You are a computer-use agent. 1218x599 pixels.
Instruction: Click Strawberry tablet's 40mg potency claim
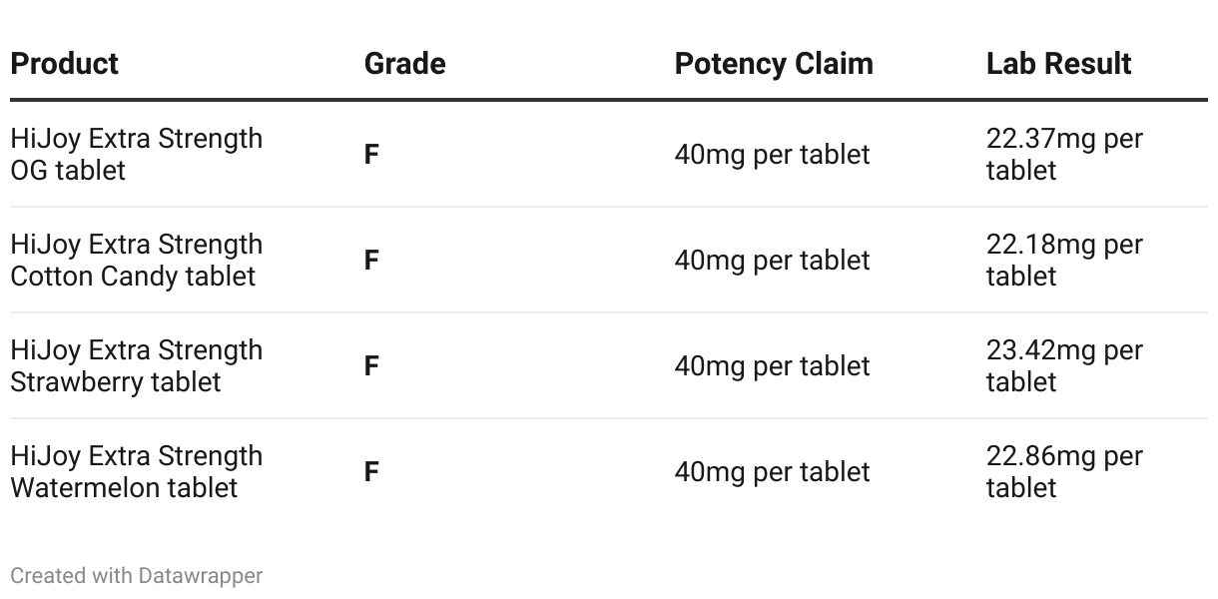tap(772, 366)
